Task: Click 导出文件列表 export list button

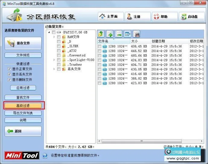Action: [23, 113]
